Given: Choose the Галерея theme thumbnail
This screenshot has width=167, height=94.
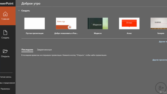Looking at the screenshot, I should [x=159, y=23].
